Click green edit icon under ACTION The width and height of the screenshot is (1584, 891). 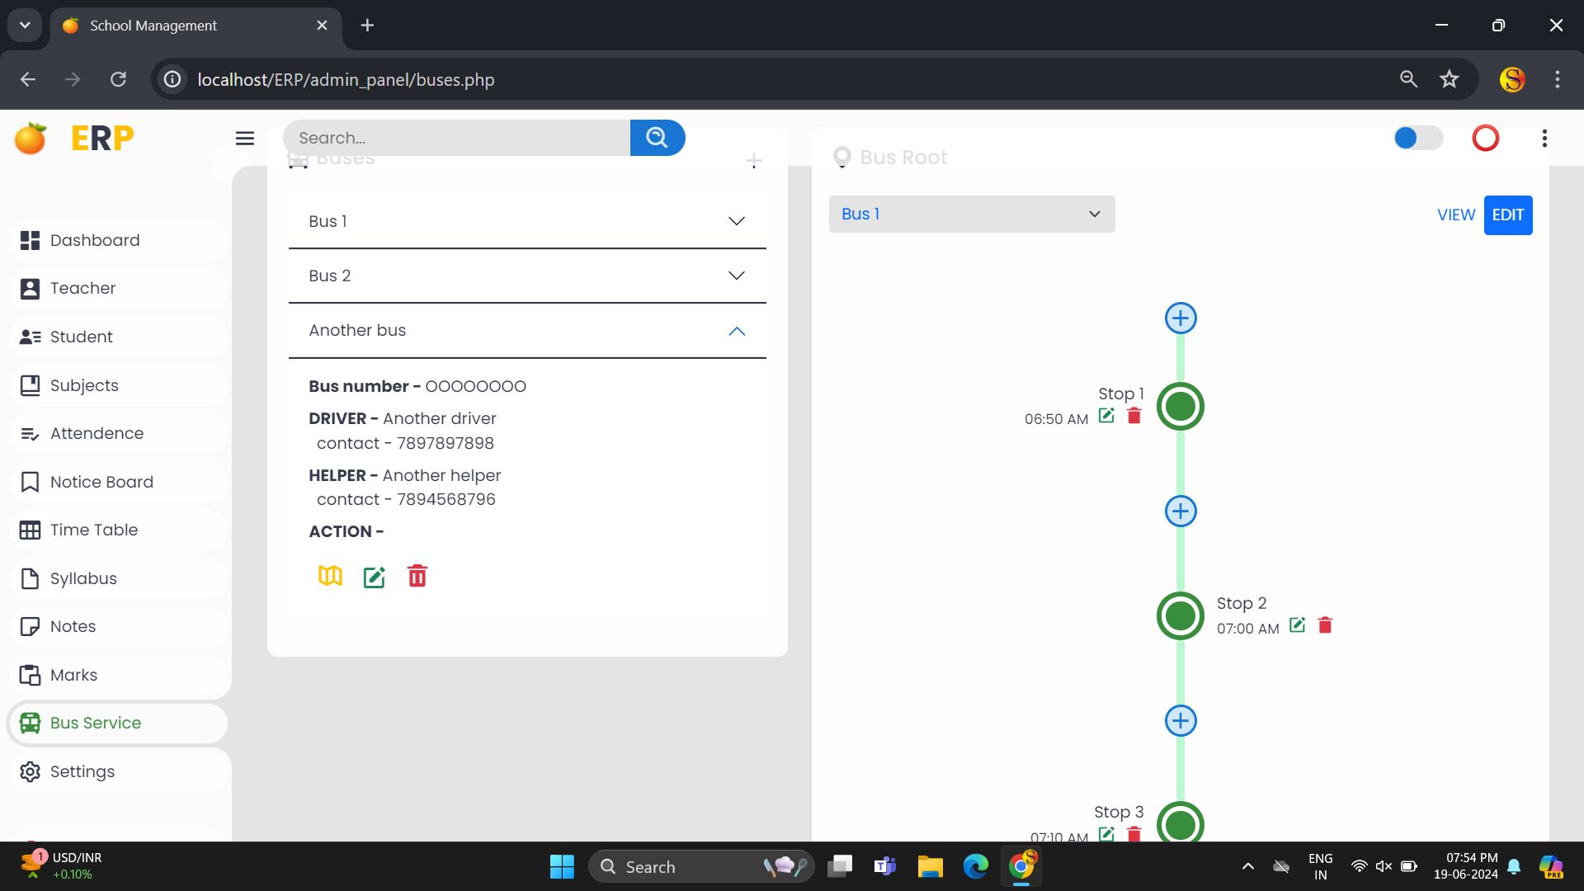coord(374,577)
